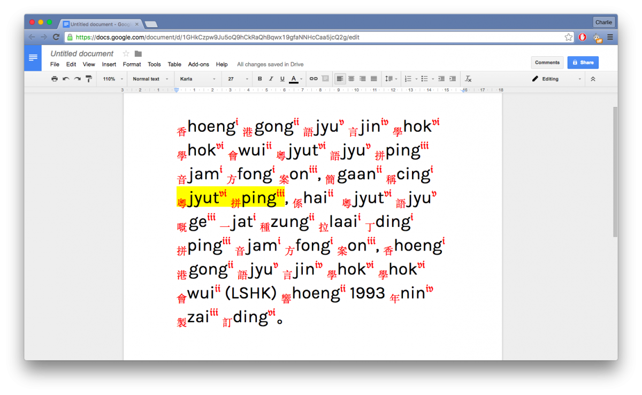Open the line spacing menu
This screenshot has height=395, width=642.
pos(391,79)
